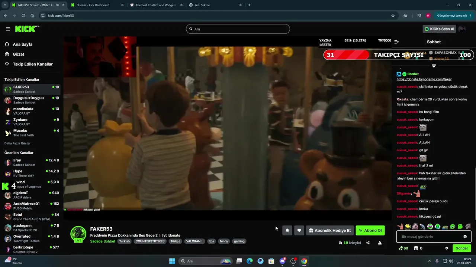Switch to The best ChatBot and Widgets tab
This screenshot has width=476, height=267.
click(156, 5)
